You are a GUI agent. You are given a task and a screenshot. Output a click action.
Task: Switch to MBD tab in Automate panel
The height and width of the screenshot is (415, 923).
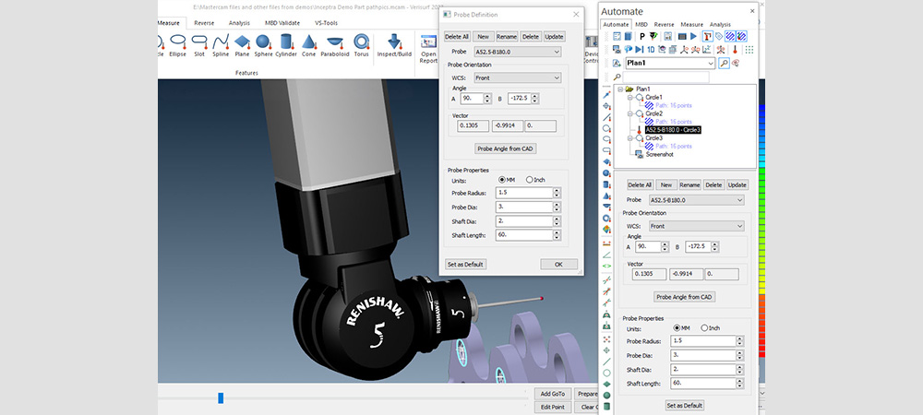[641, 25]
